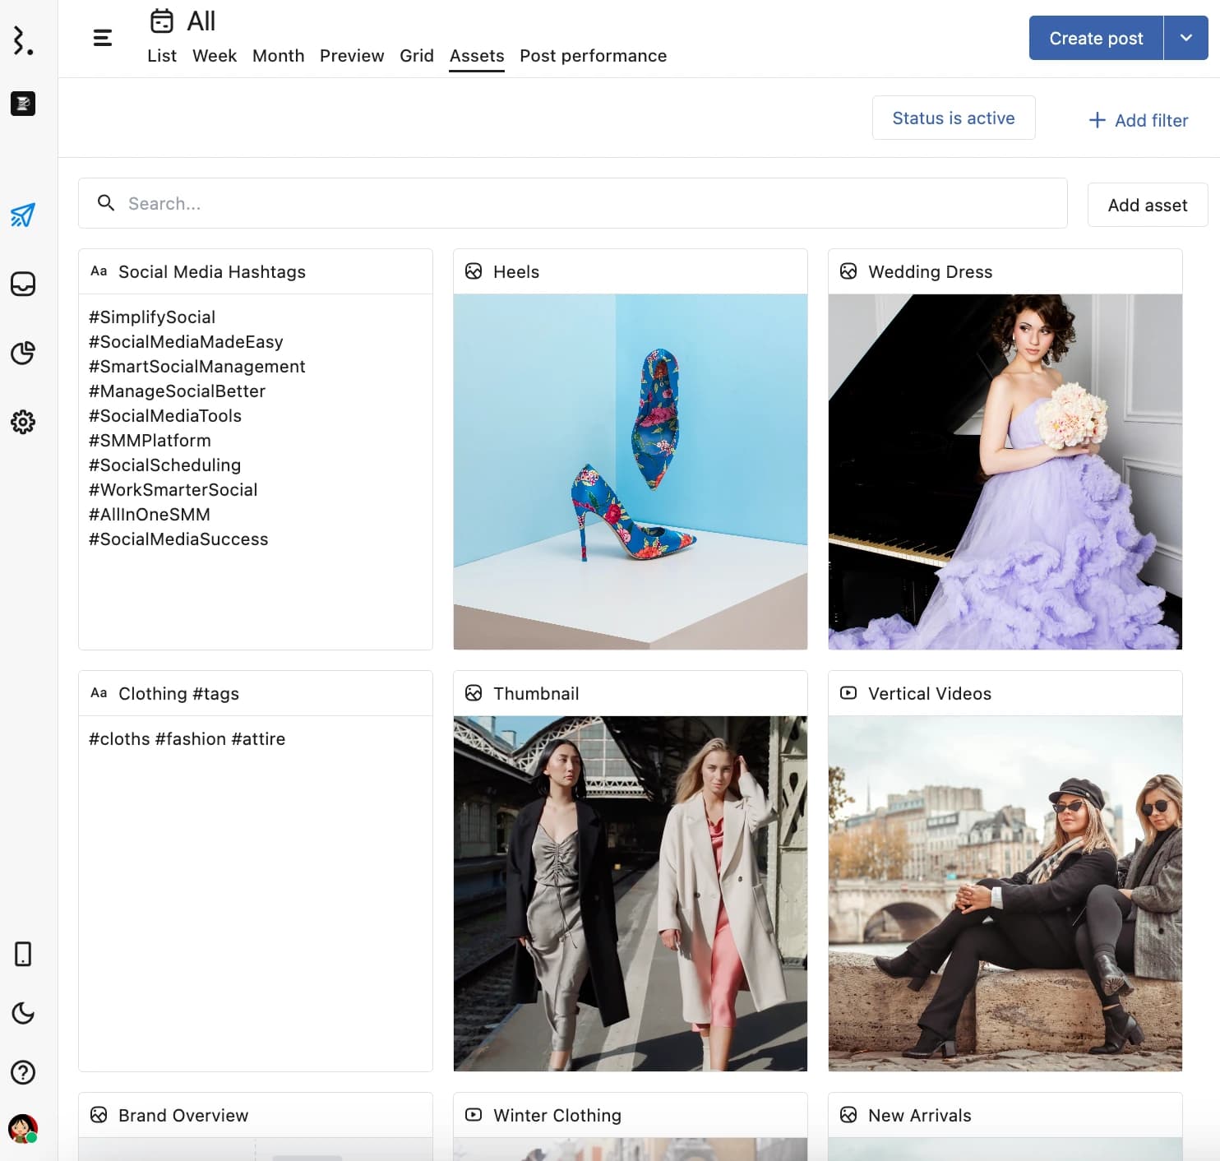1220x1161 pixels.
Task: Open the Status is active filter
Action: coord(953,118)
